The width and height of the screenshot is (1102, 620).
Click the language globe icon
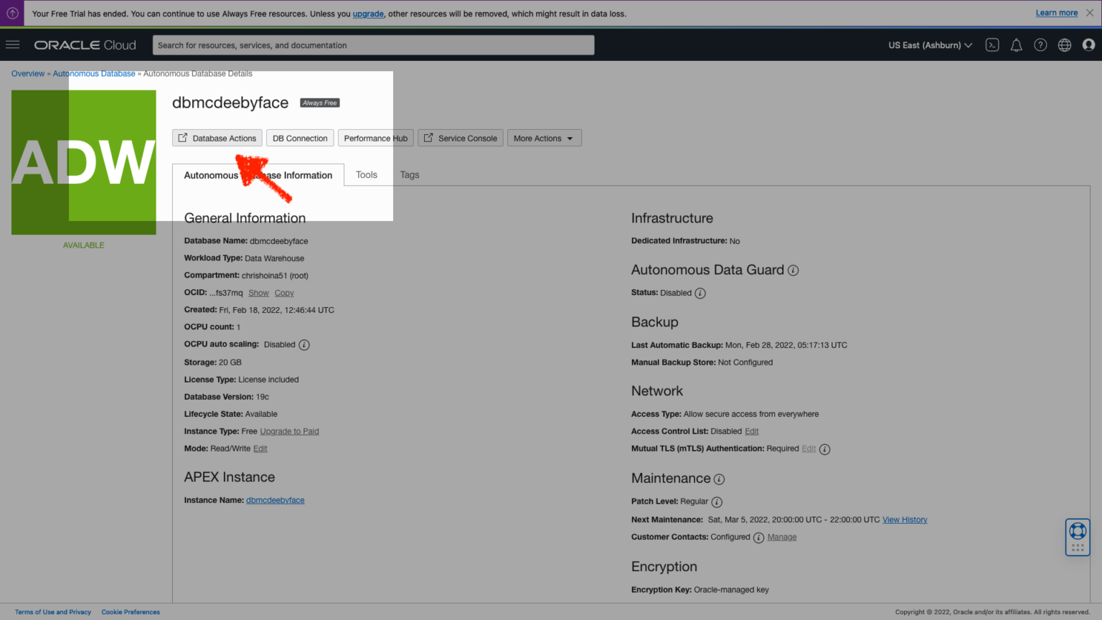click(1064, 44)
